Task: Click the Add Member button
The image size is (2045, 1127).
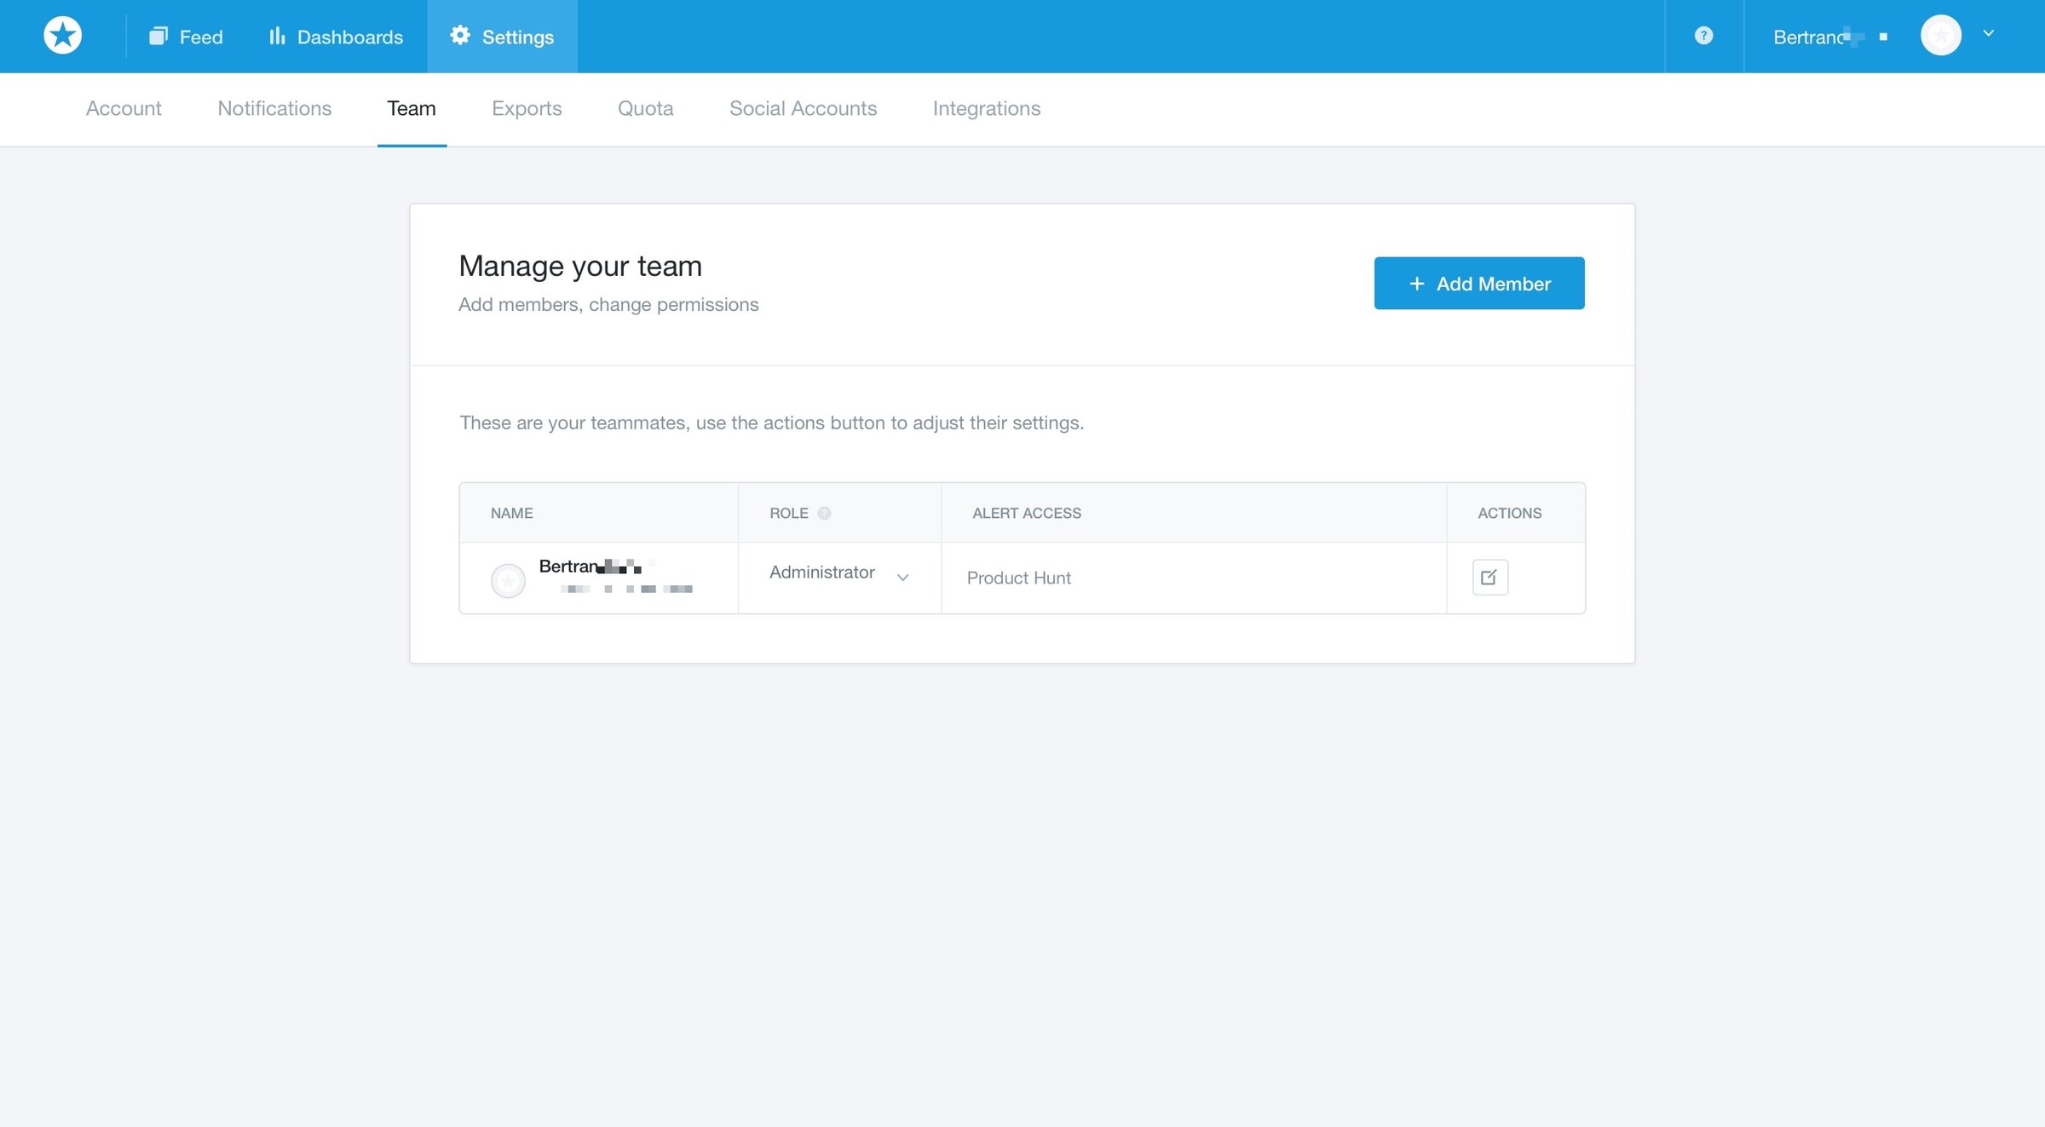Action: 1479,283
